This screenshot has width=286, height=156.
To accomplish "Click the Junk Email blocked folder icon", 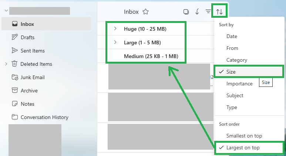I will [15, 77].
